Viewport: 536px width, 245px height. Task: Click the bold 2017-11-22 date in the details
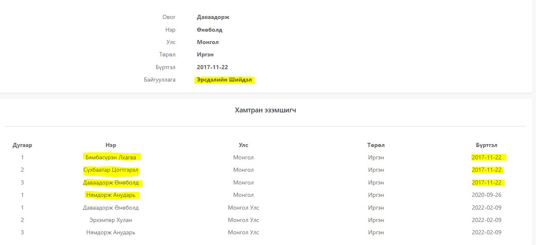[x=213, y=67]
